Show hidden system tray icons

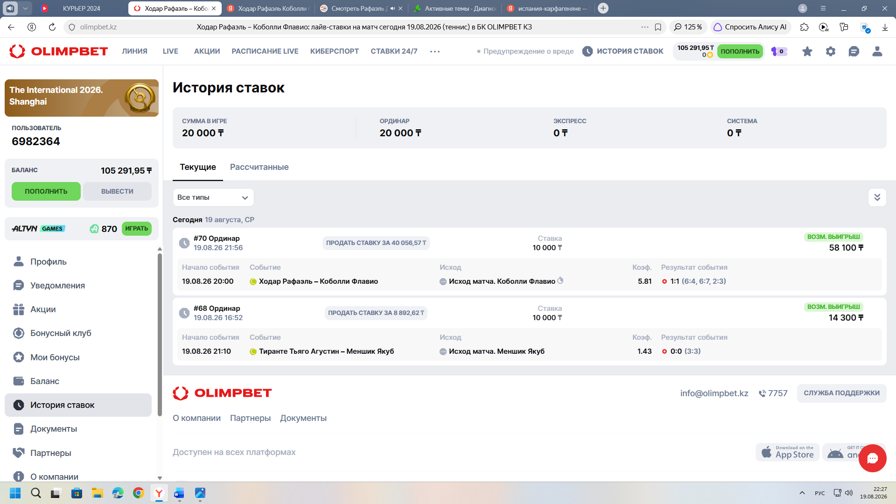pyautogui.click(x=802, y=493)
